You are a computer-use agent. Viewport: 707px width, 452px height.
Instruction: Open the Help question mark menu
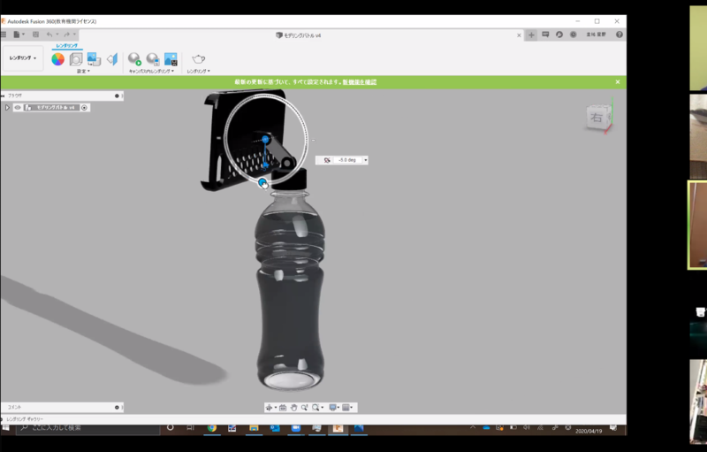tap(620, 34)
